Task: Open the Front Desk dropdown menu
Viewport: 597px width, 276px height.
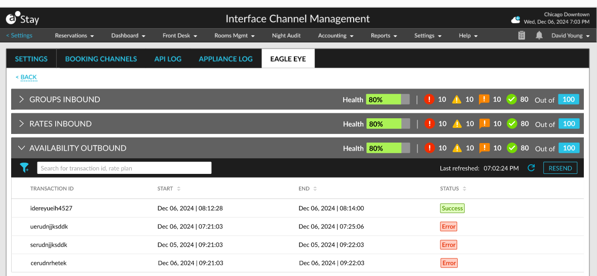Action: click(180, 36)
